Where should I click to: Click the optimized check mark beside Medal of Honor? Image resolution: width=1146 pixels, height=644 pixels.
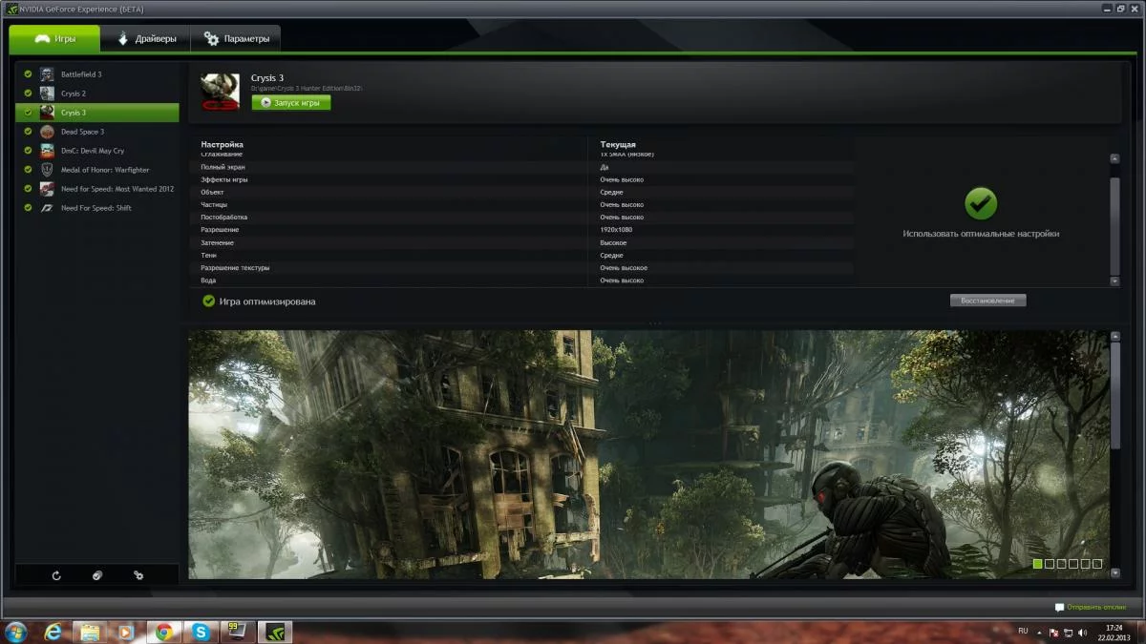pyautogui.click(x=28, y=170)
